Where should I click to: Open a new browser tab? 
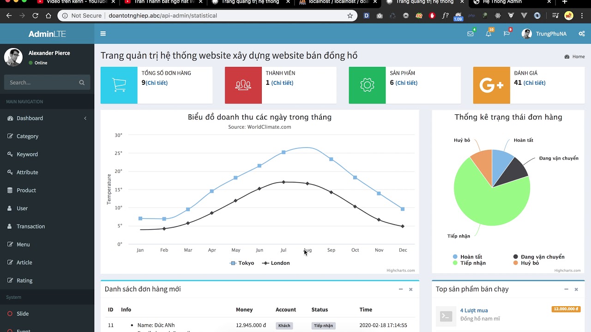click(x=564, y=2)
